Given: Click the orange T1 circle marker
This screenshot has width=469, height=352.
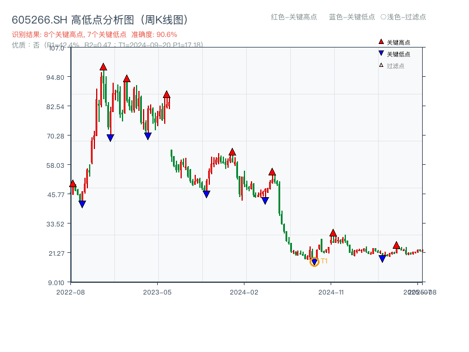Looking at the screenshot, I should coord(314,261).
